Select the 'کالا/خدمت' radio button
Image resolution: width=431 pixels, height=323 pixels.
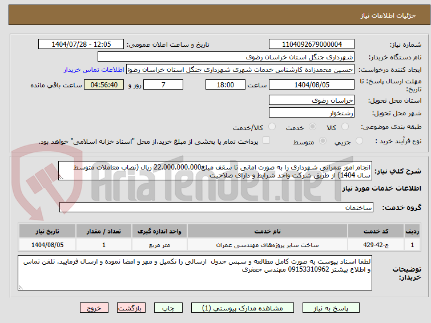[272, 127]
